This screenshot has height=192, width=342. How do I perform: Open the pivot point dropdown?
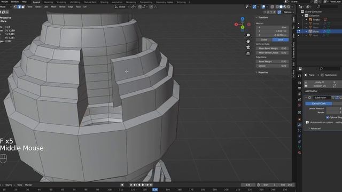click(x=134, y=7)
